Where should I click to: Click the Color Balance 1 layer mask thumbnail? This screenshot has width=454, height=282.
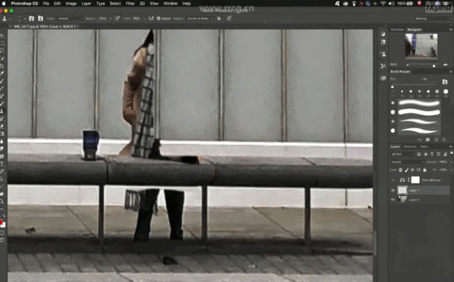coord(415,180)
